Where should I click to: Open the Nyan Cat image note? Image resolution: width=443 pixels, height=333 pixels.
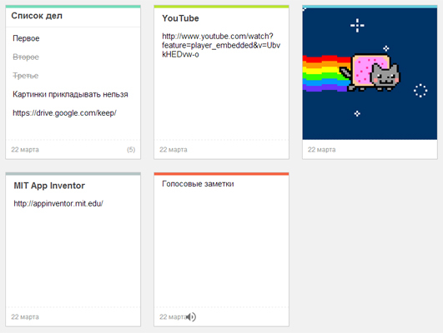pos(370,73)
